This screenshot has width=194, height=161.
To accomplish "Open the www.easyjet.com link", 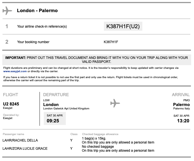I will point(15,71).
